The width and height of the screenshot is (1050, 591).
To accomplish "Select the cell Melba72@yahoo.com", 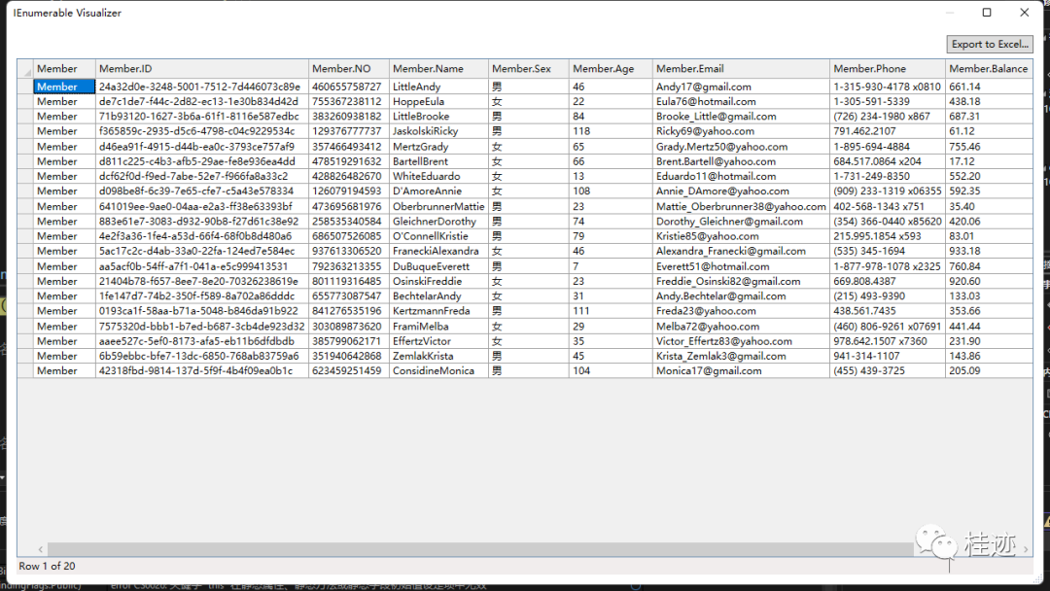I will pos(741,326).
